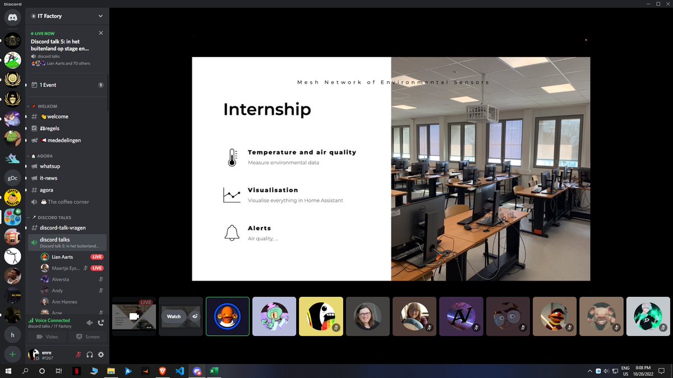This screenshot has height=378, width=673.
Task: Open Discord home direct messages icon
Action: click(12, 18)
